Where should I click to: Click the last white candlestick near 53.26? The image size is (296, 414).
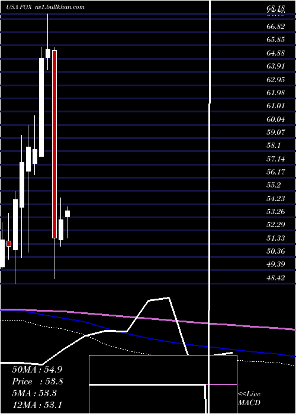click(67, 214)
